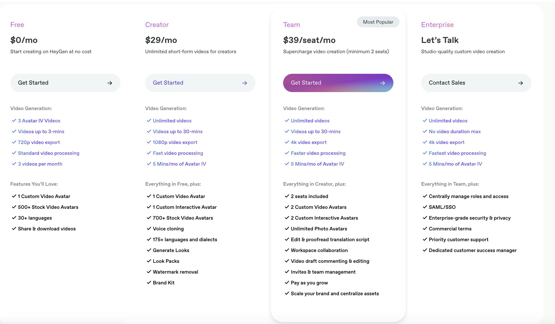The height and width of the screenshot is (324, 555).
Task: Click the arrow icon in Free plan button
Action: (x=110, y=83)
